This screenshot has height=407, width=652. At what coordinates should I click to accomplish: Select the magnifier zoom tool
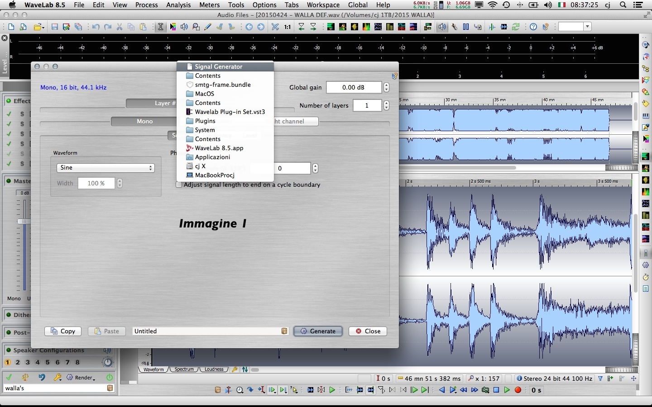pos(196,27)
